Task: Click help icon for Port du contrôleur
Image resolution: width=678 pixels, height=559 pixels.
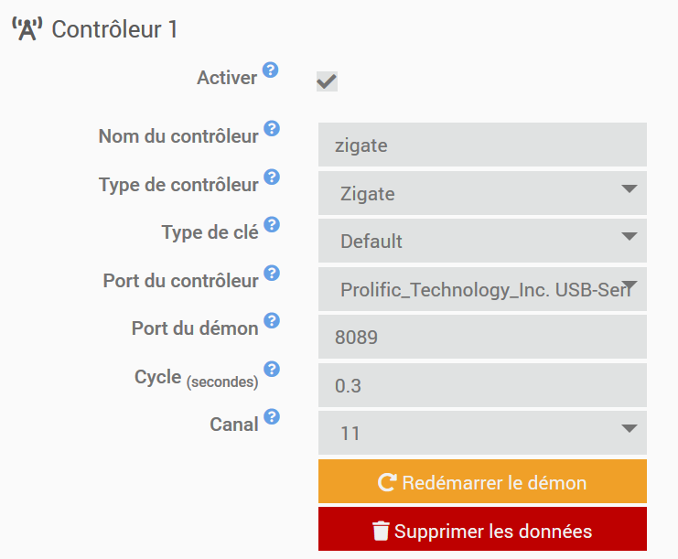Action: pos(272,274)
